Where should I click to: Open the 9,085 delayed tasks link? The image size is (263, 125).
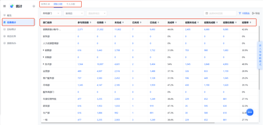coord(226,29)
